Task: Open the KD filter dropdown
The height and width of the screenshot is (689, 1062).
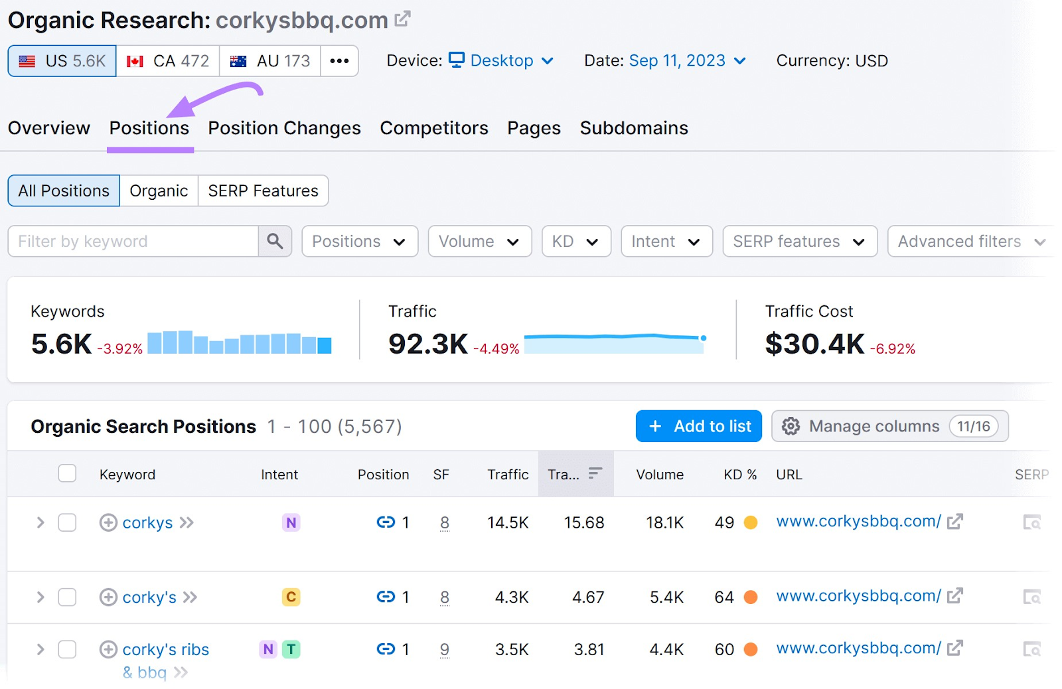Action: [576, 241]
